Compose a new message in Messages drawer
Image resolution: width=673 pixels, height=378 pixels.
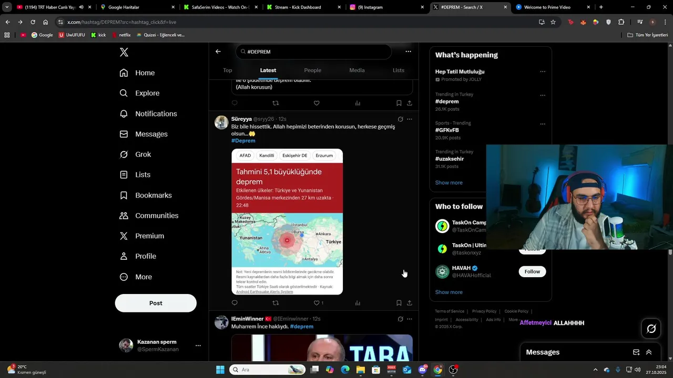coord(636,352)
